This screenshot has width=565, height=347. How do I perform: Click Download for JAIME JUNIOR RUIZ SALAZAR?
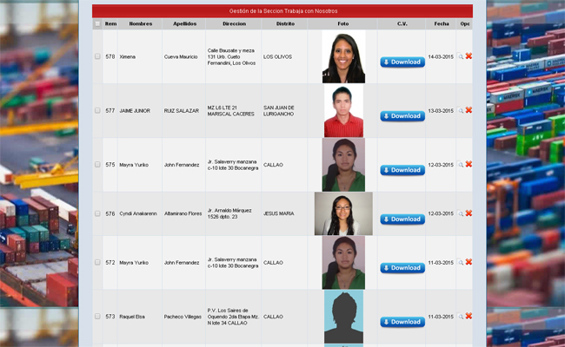coord(402,116)
